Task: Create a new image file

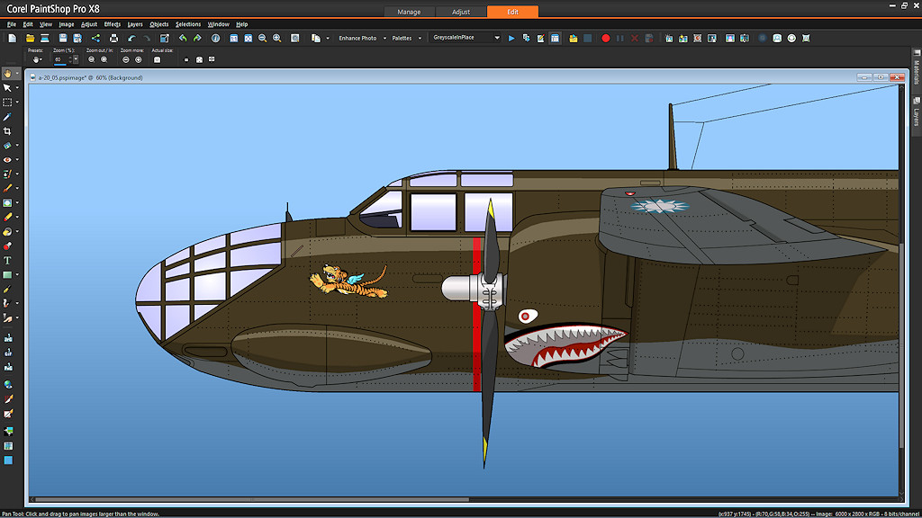Action: (13, 38)
